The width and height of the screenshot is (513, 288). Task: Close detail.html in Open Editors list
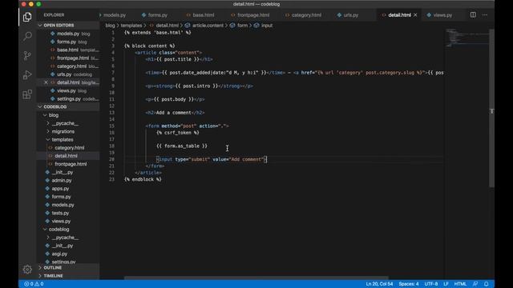(46, 82)
